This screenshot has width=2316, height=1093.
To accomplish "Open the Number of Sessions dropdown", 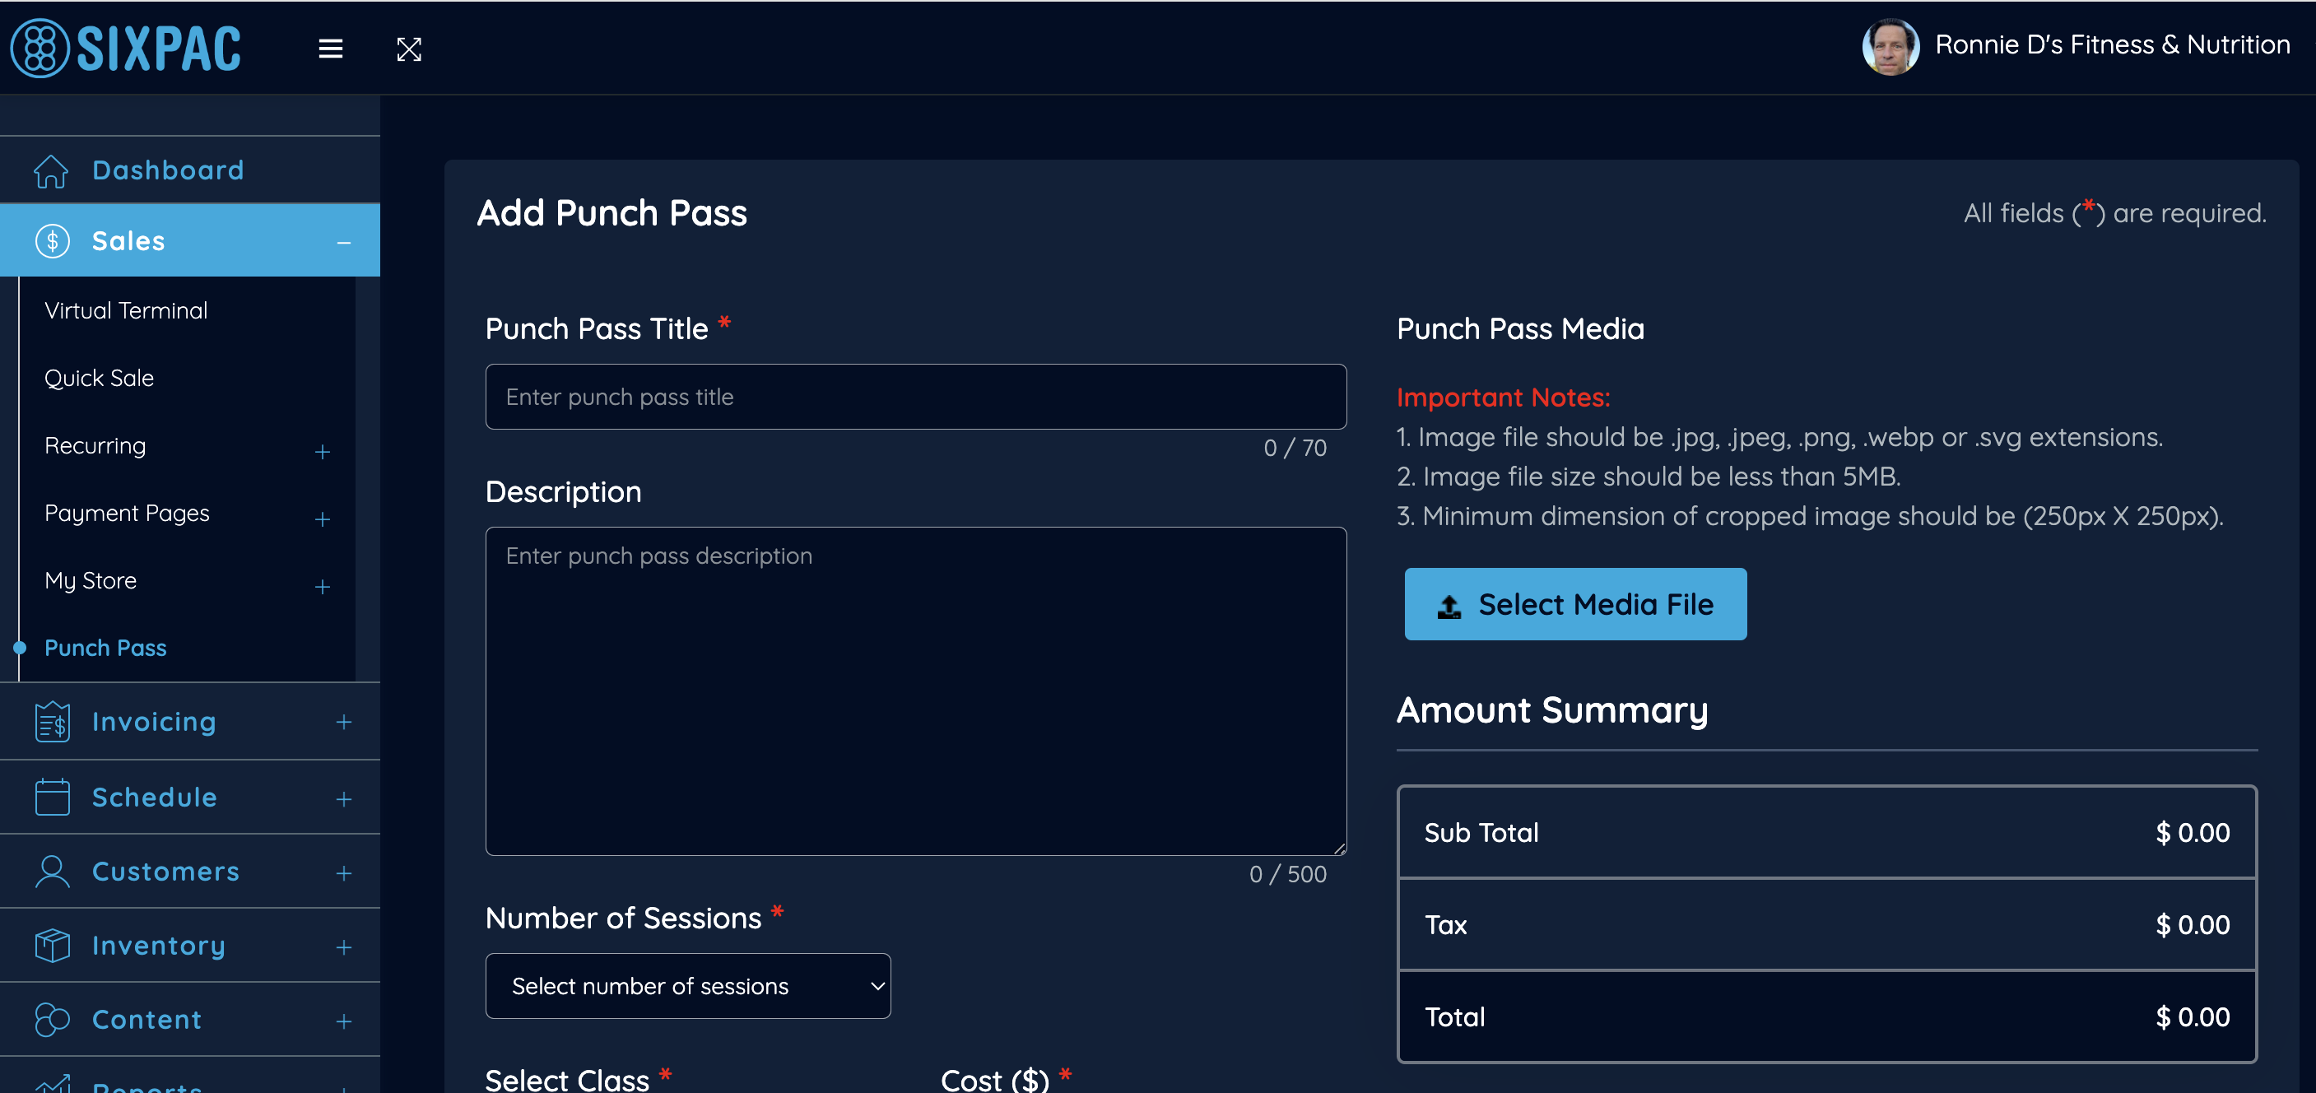I will coord(688,986).
